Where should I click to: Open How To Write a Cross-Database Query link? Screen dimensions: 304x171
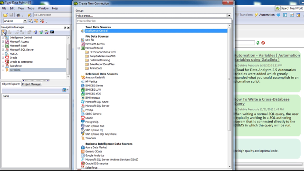point(262,101)
